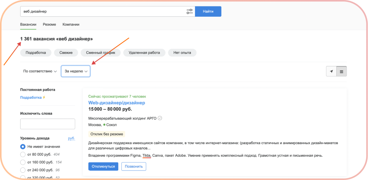Viewport: 368px width, 180px height.
Task: Apply Удаленная работа filter chip
Action: click(x=144, y=53)
